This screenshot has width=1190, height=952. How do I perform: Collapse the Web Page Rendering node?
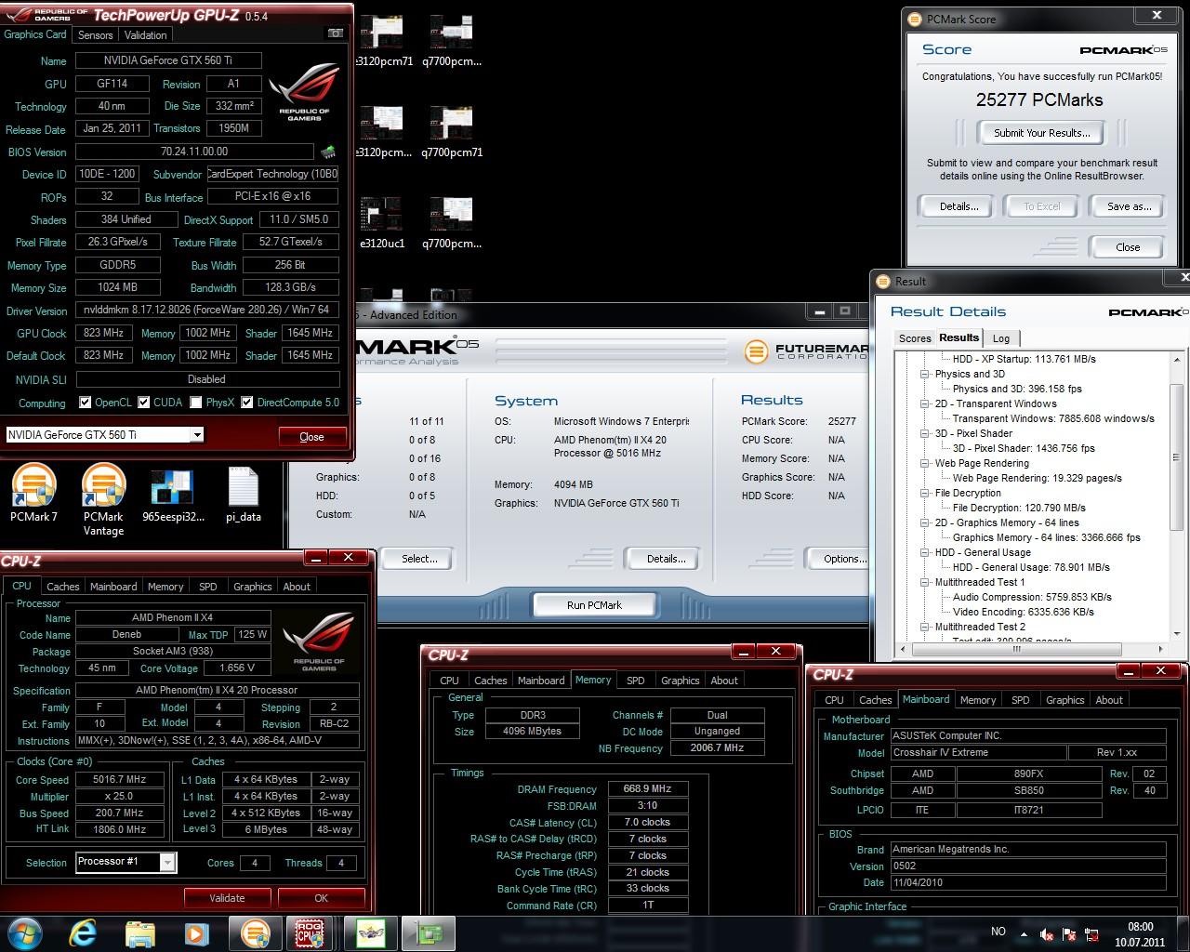click(925, 463)
